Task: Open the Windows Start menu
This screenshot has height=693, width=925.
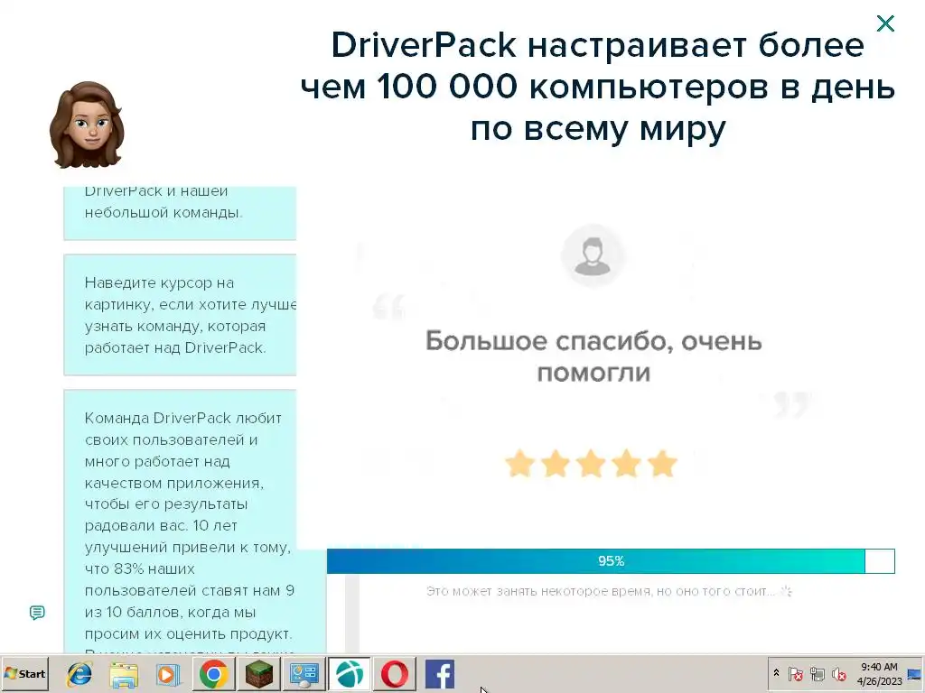Action: pyautogui.click(x=24, y=673)
